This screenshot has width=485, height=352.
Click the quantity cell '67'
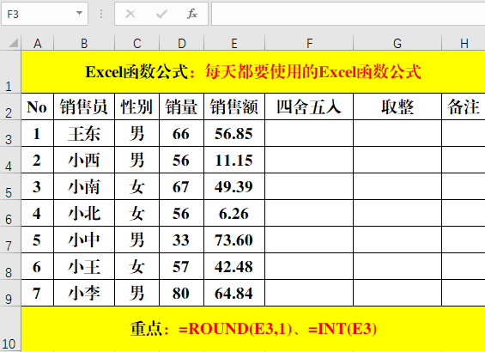[182, 186]
